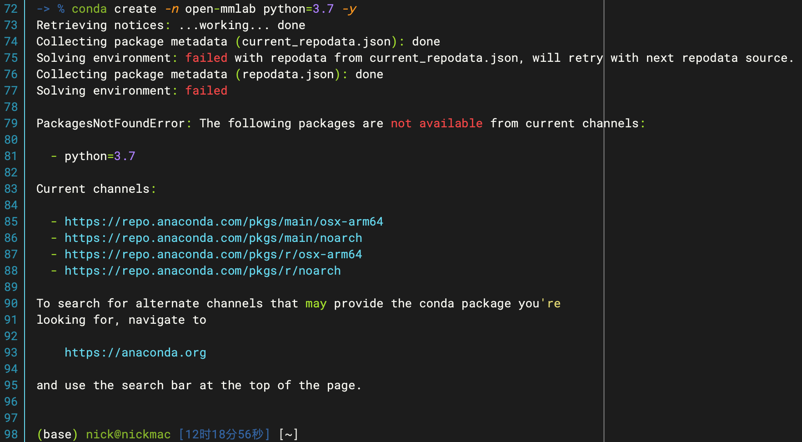This screenshot has height=442, width=802.
Task: Click the '[~]' directory indicator
Action: pyautogui.click(x=288, y=434)
